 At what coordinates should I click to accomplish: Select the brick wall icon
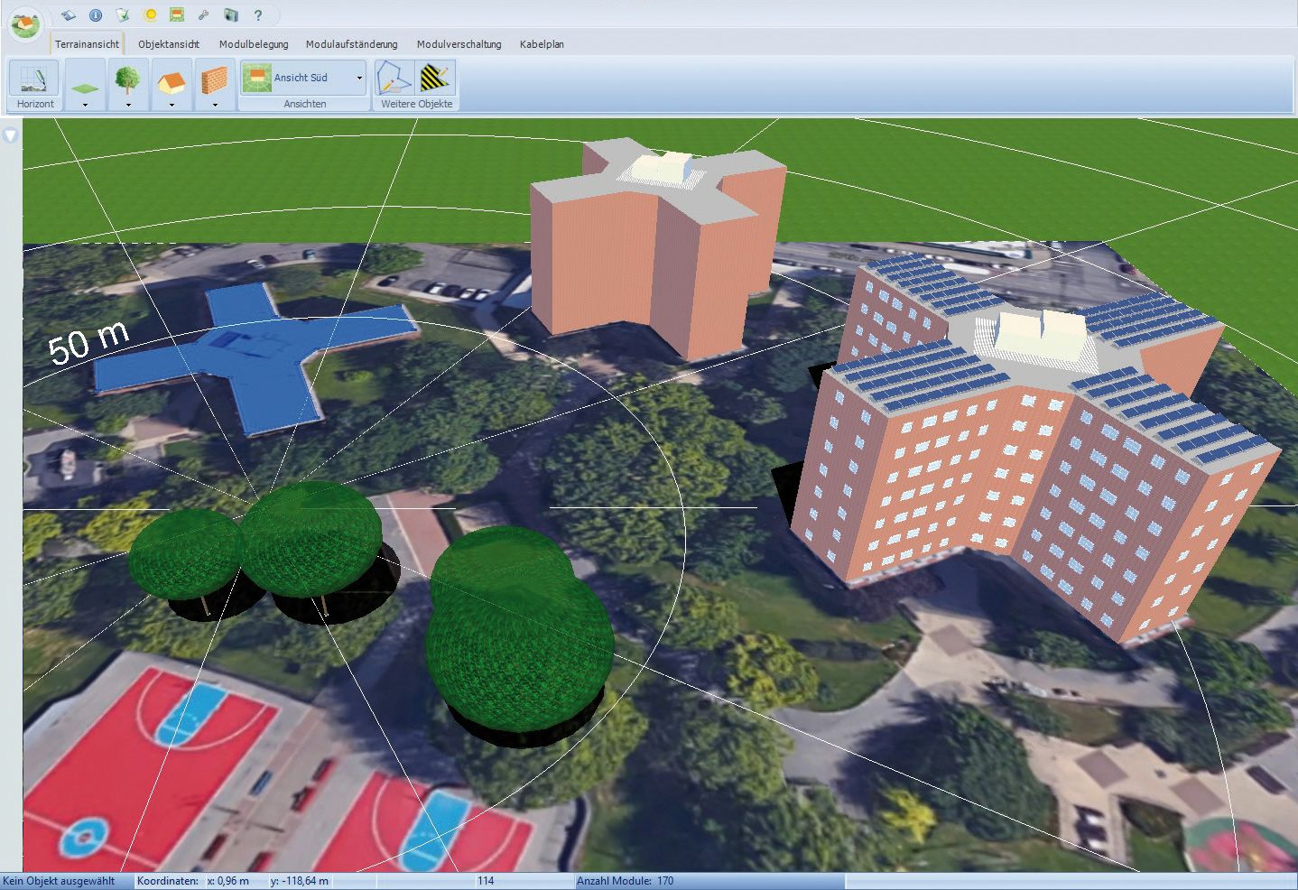214,80
